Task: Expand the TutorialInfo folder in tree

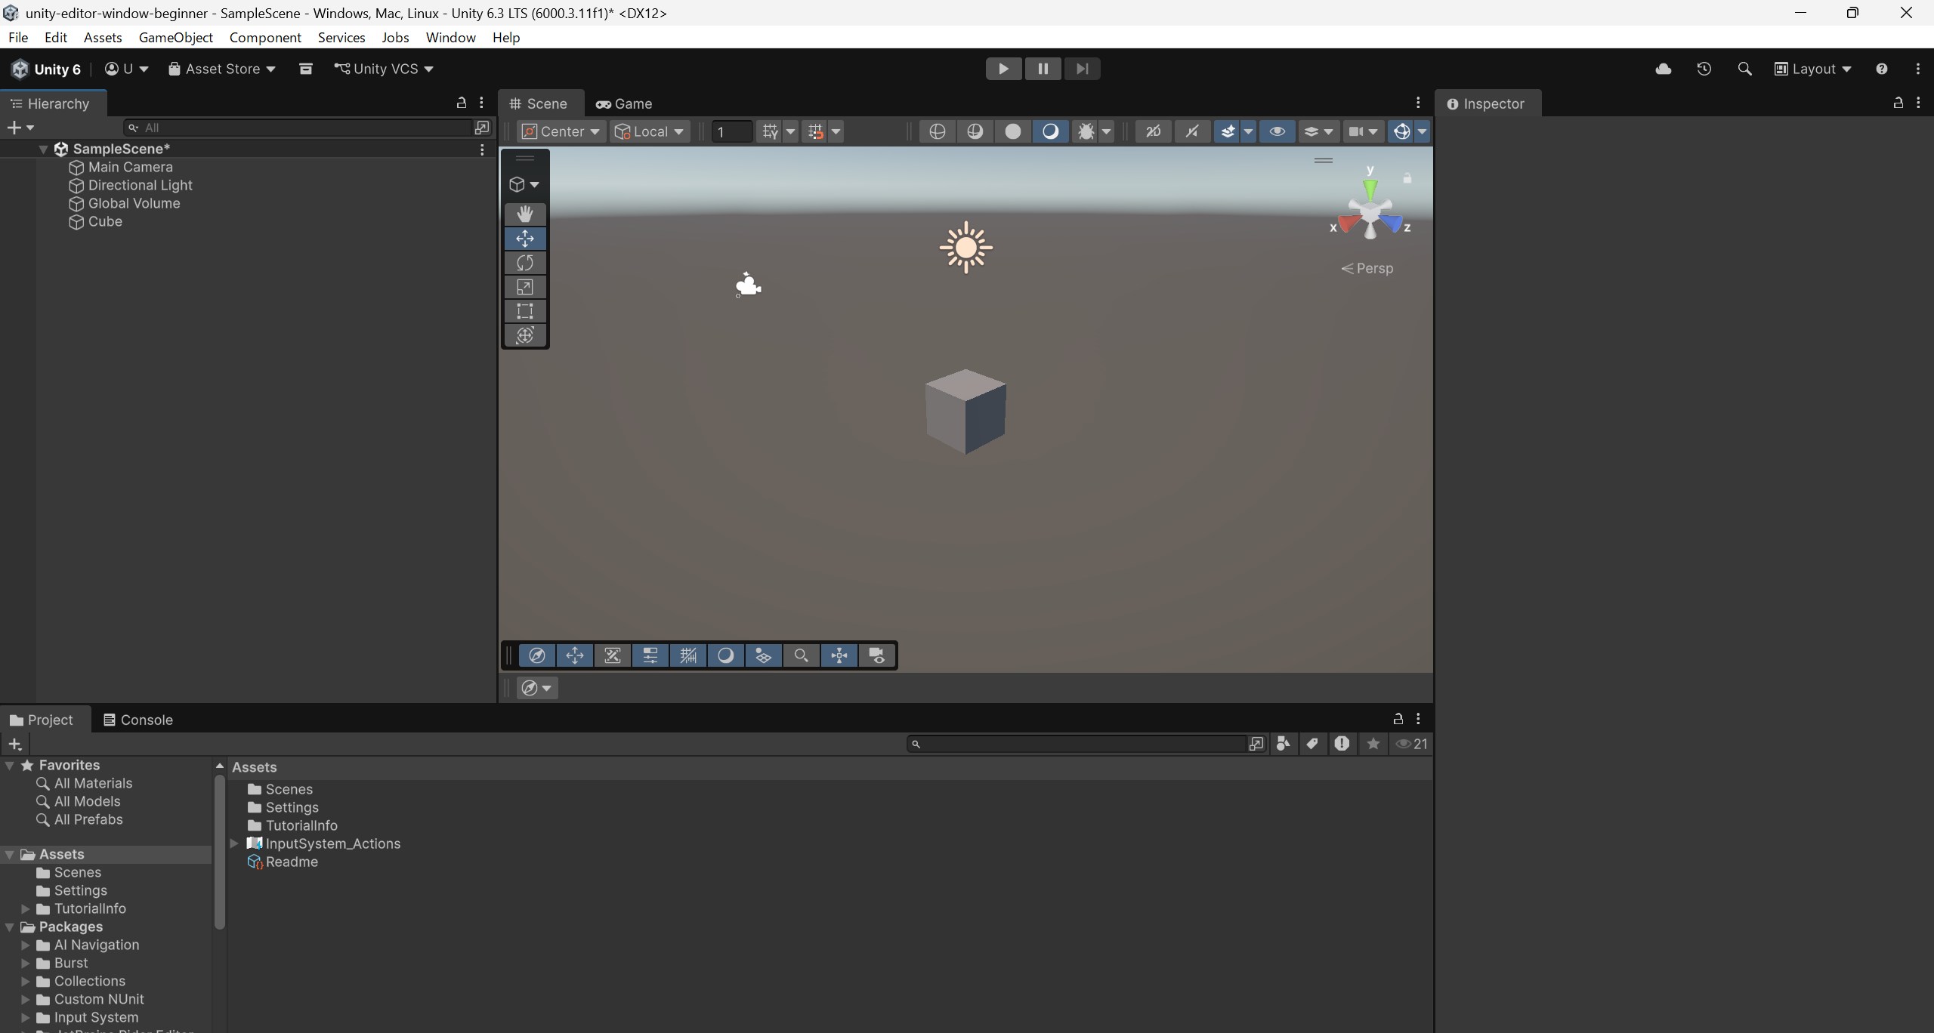Action: click(x=25, y=908)
